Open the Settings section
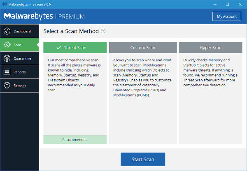247x171 pixels. pyautogui.click(x=19, y=85)
